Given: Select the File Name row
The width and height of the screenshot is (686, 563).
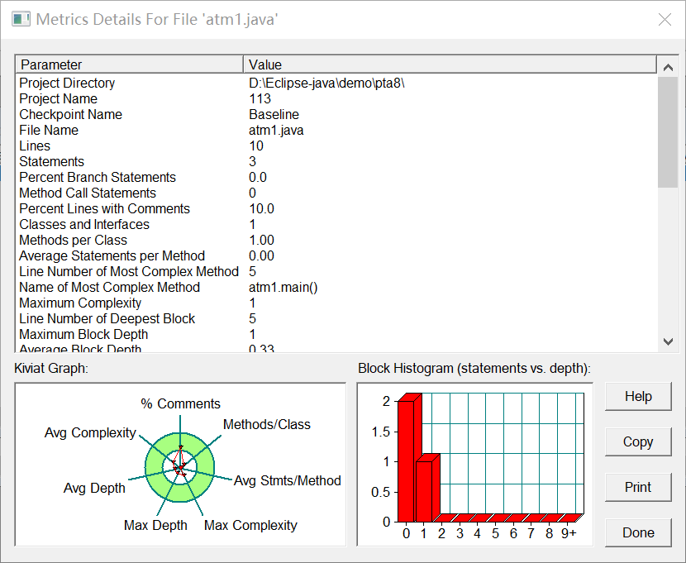Looking at the screenshot, I should 337,131.
